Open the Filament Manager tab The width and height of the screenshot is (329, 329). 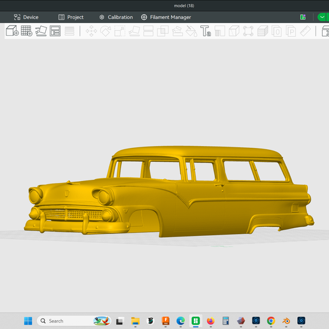pyautogui.click(x=166, y=17)
